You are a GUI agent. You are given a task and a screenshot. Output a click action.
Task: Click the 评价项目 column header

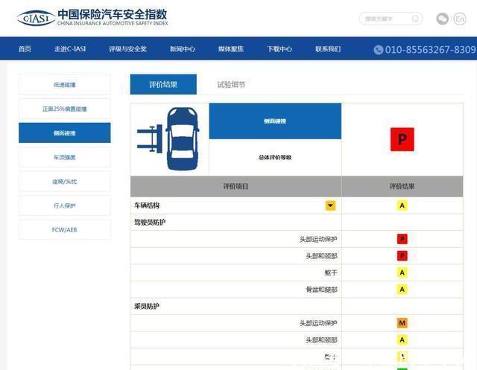tap(236, 186)
